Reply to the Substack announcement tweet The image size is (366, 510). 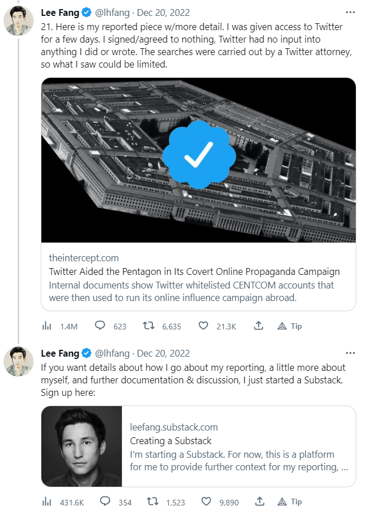104,502
